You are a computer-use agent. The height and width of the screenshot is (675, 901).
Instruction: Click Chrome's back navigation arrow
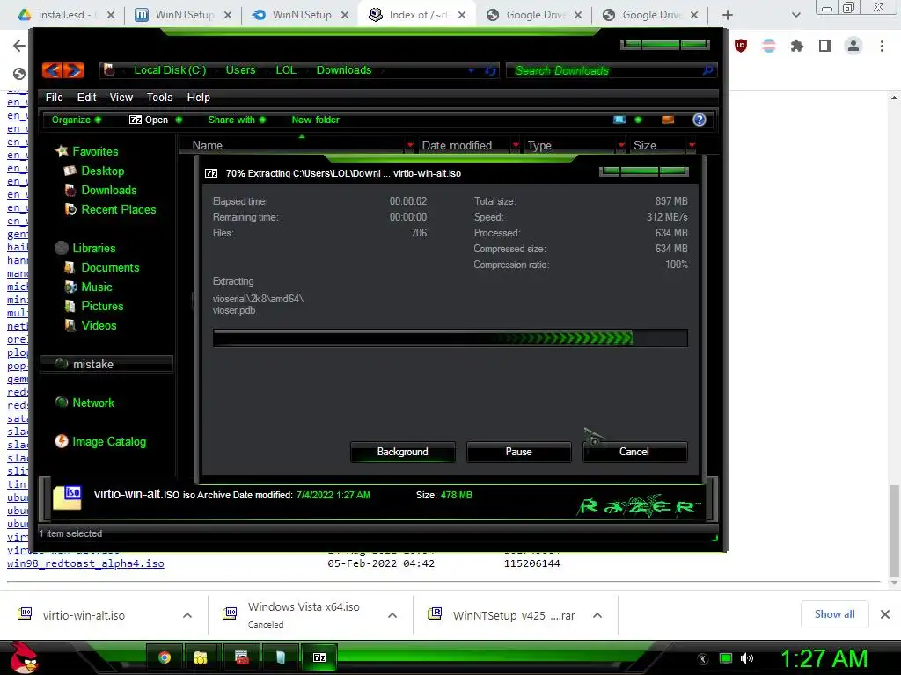(x=19, y=46)
